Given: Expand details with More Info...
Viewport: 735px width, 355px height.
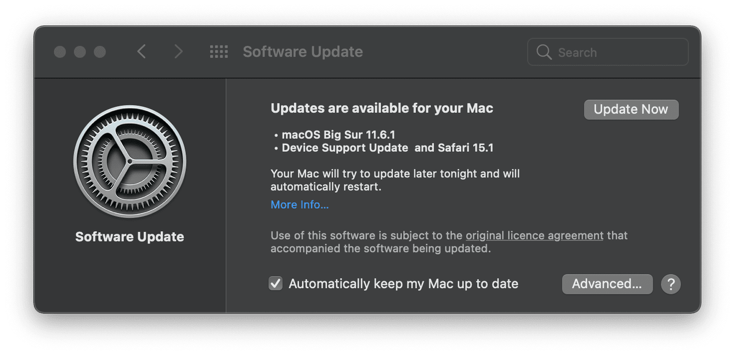Looking at the screenshot, I should (299, 204).
